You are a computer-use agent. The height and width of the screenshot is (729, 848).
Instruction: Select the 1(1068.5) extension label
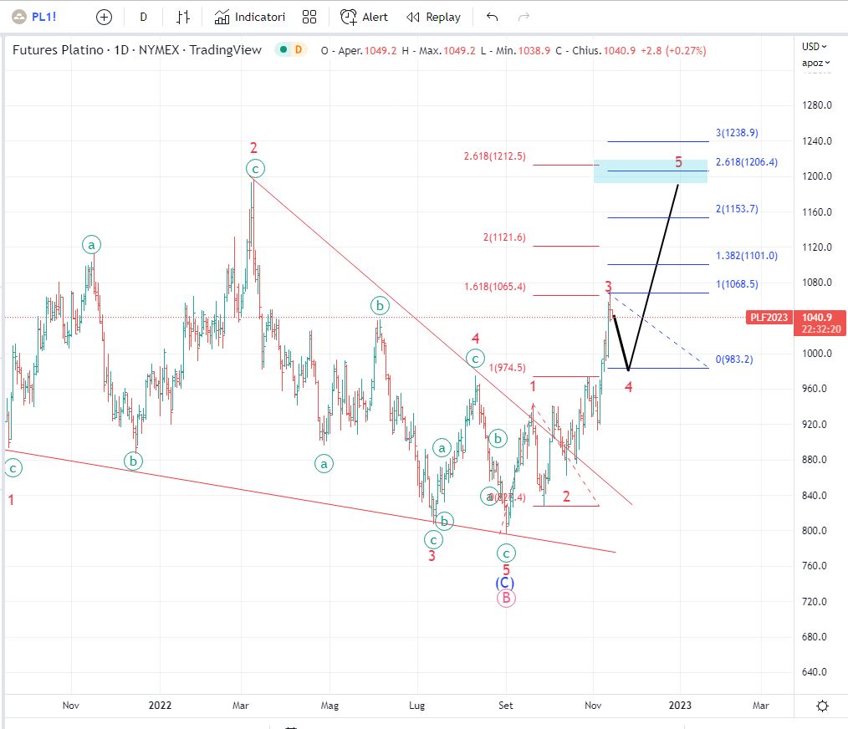[737, 284]
